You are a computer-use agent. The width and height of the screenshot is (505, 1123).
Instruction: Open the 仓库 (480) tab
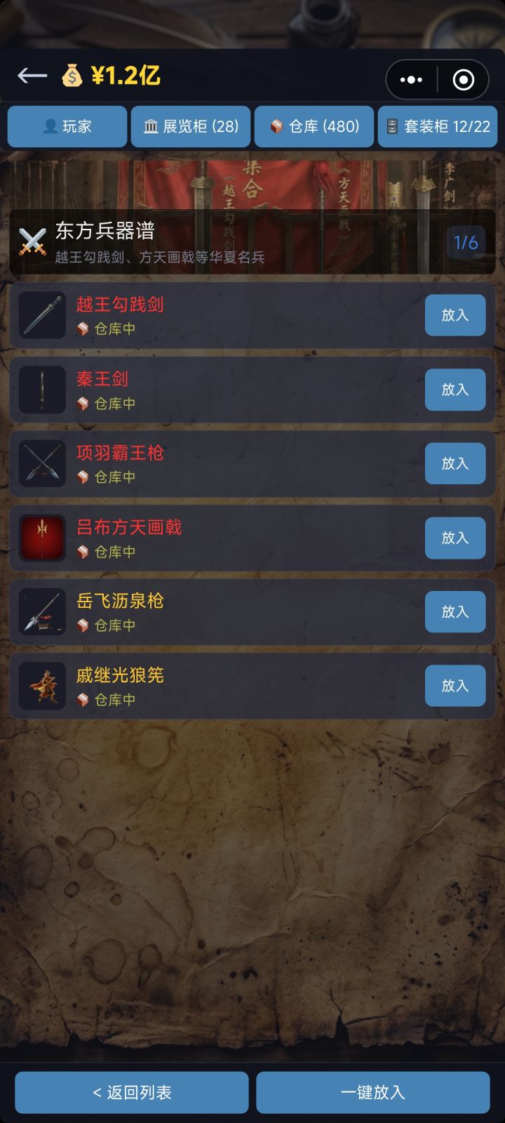click(314, 126)
